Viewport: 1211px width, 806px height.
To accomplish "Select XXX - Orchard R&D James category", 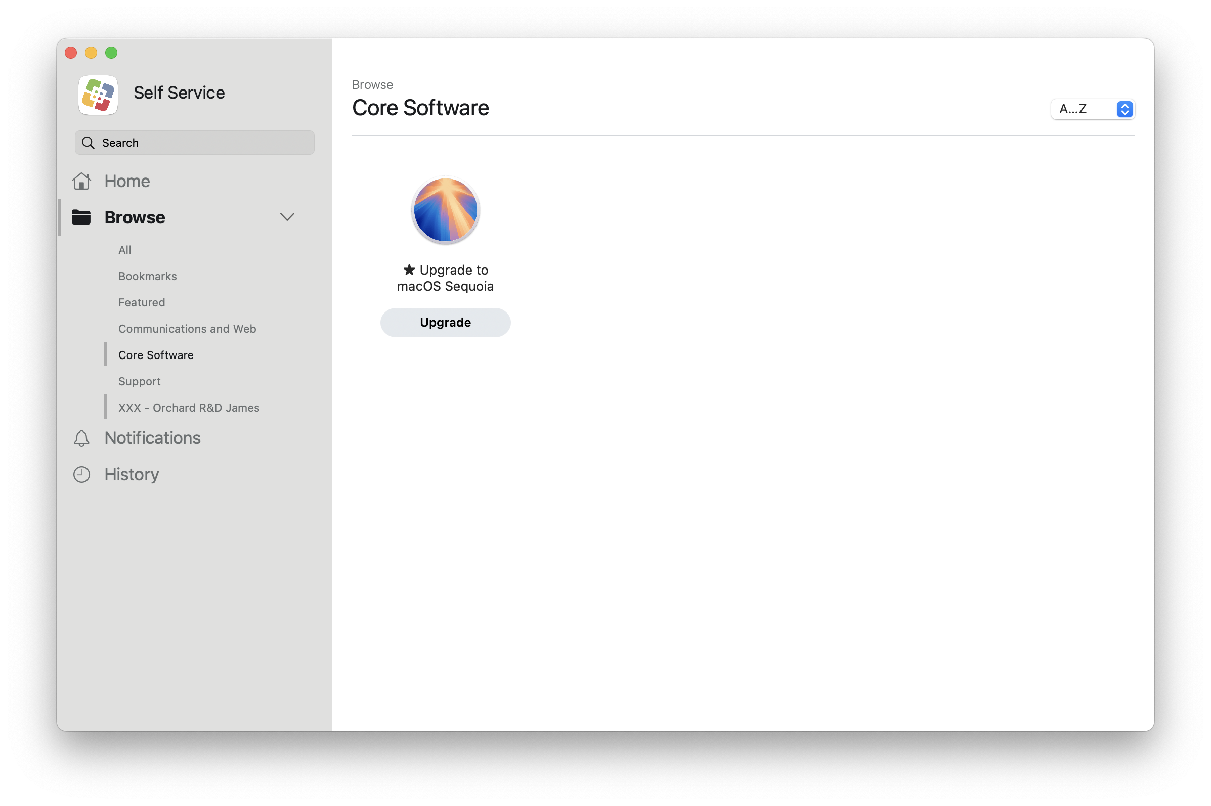I will click(189, 407).
